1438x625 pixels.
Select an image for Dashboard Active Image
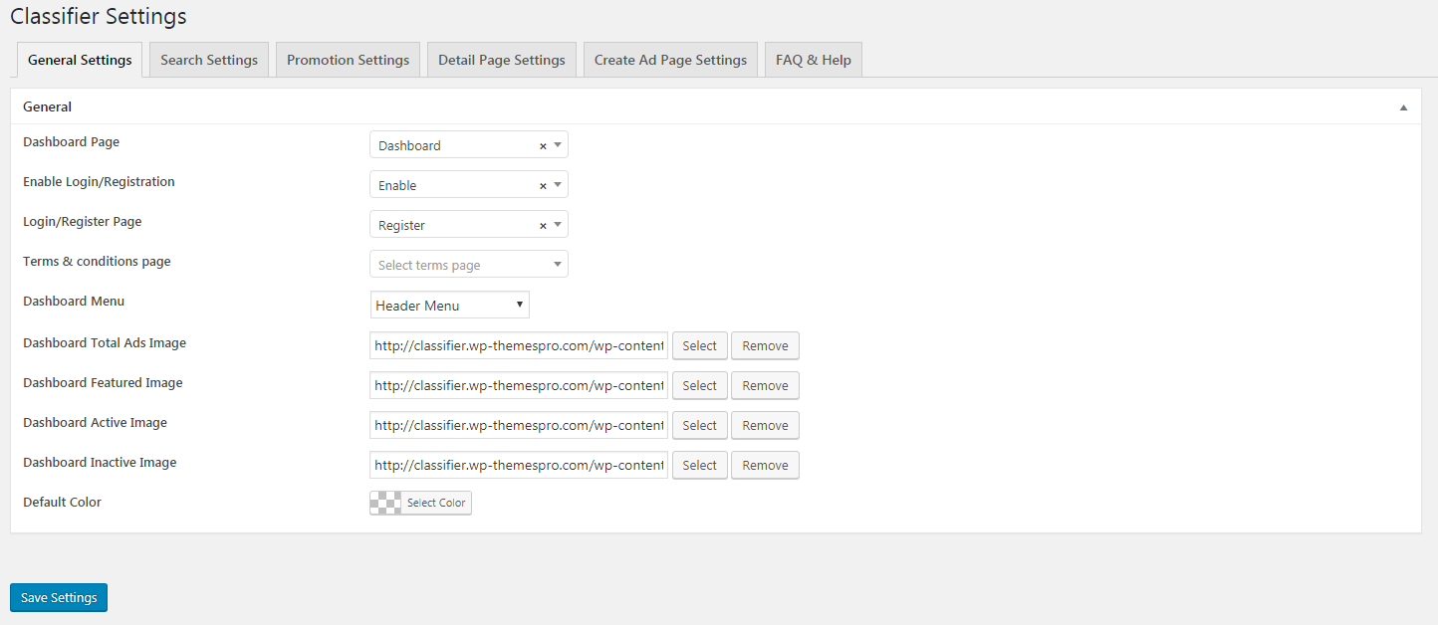click(699, 425)
